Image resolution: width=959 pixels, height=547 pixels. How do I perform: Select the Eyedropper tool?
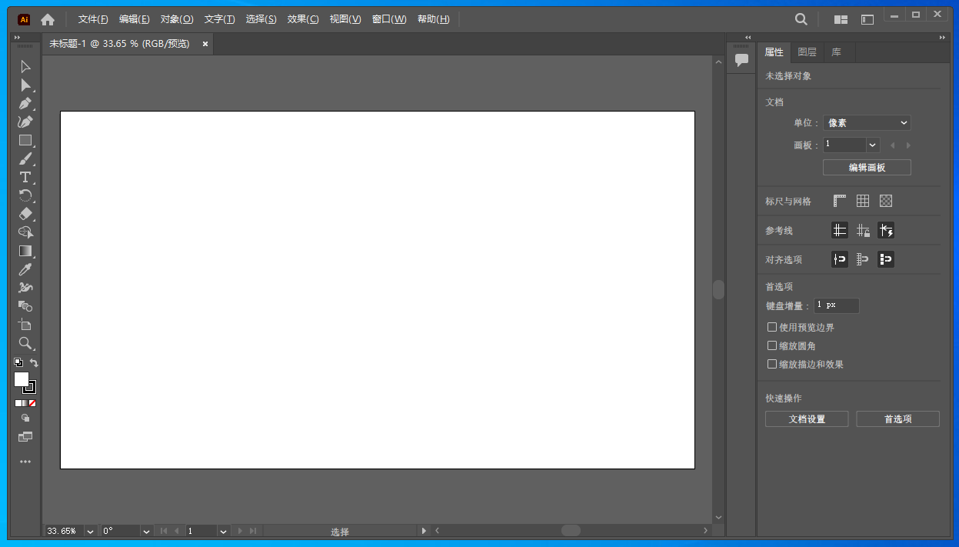coord(25,269)
